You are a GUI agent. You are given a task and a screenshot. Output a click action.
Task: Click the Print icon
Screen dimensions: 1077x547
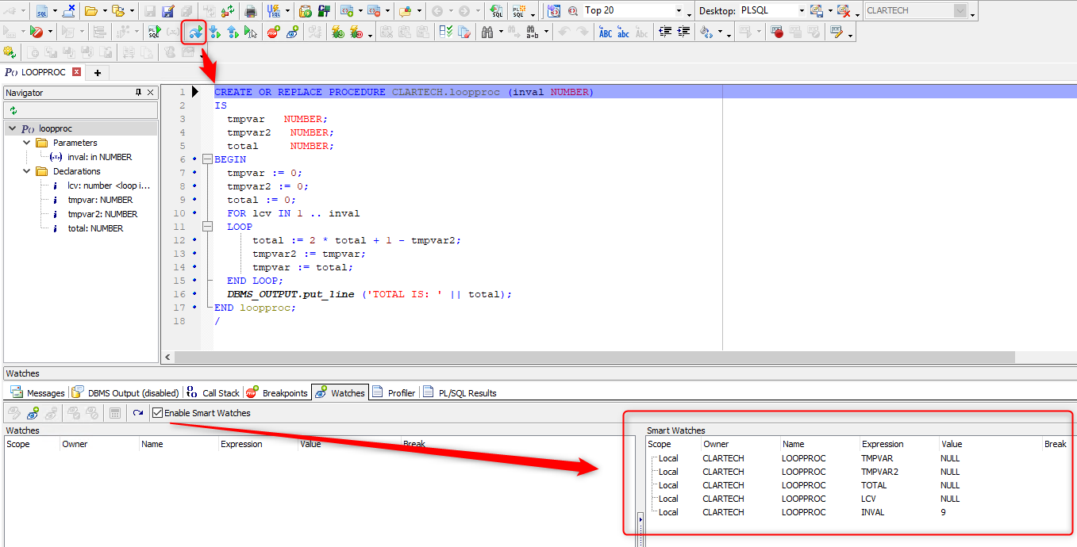[250, 10]
